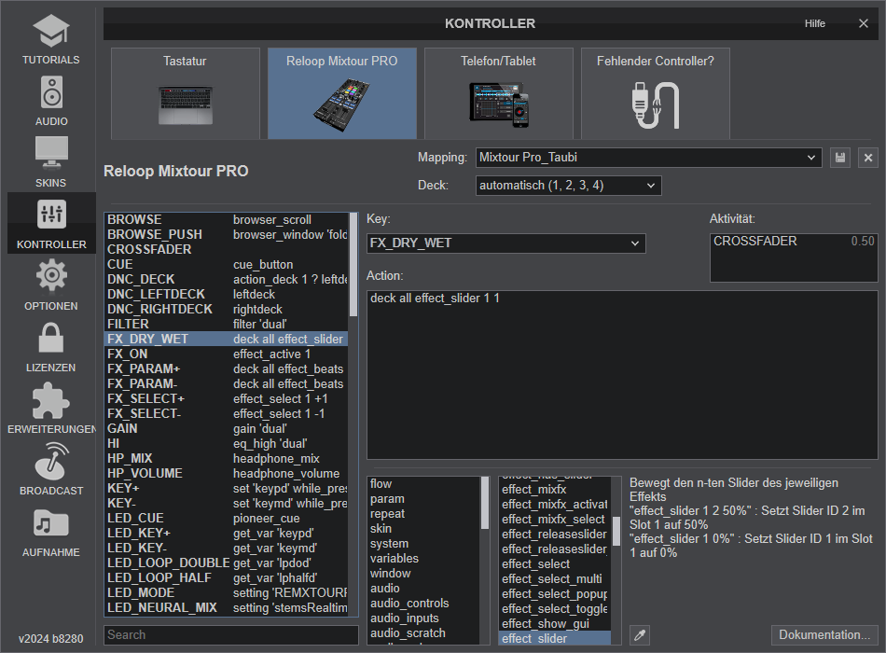Viewport: 886px width, 653px height.
Task: Choose the audio_controls action category
Action: coord(423,604)
